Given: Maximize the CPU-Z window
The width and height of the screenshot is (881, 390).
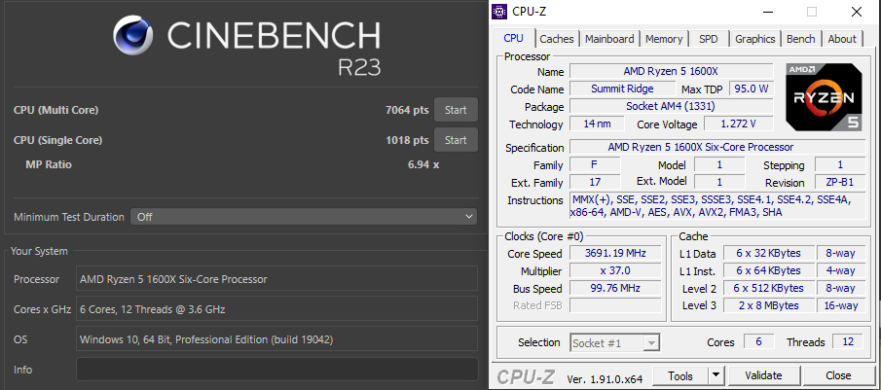Looking at the screenshot, I should click(811, 12).
